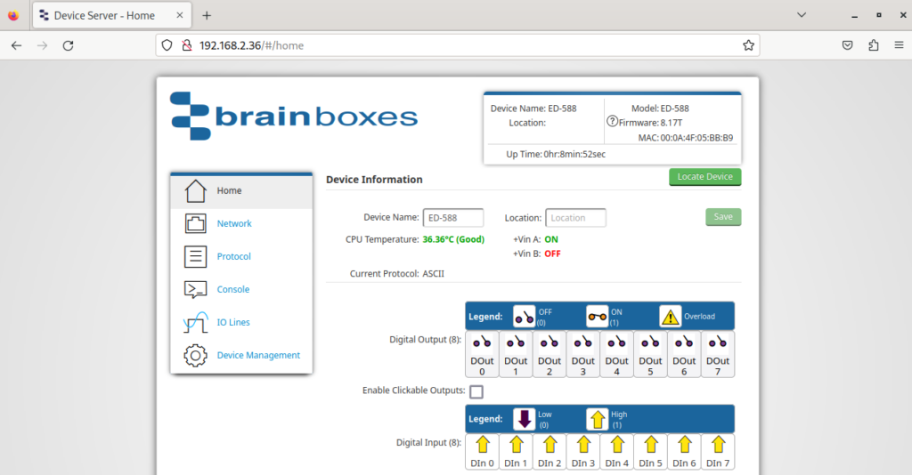Open the IO Lines waveform icon

[x=195, y=322]
